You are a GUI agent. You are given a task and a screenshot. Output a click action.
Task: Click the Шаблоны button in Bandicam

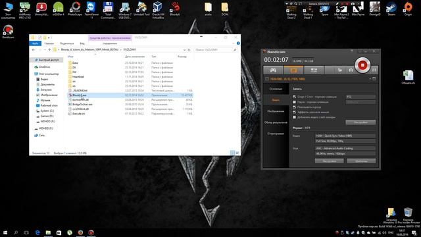tap(361, 161)
